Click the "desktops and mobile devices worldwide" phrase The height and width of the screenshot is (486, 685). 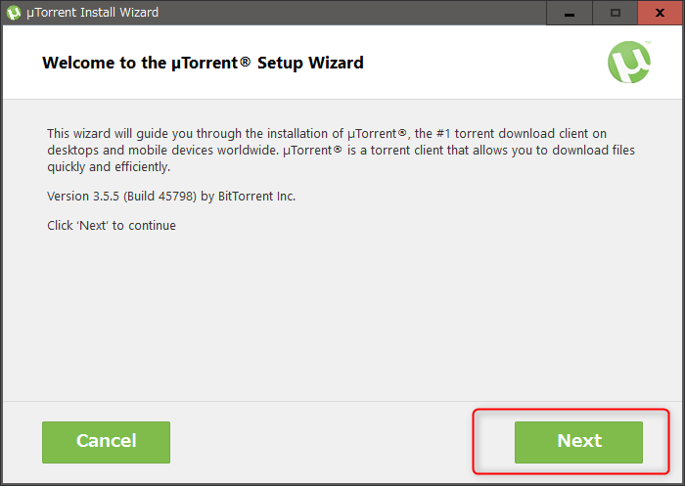[x=162, y=150]
